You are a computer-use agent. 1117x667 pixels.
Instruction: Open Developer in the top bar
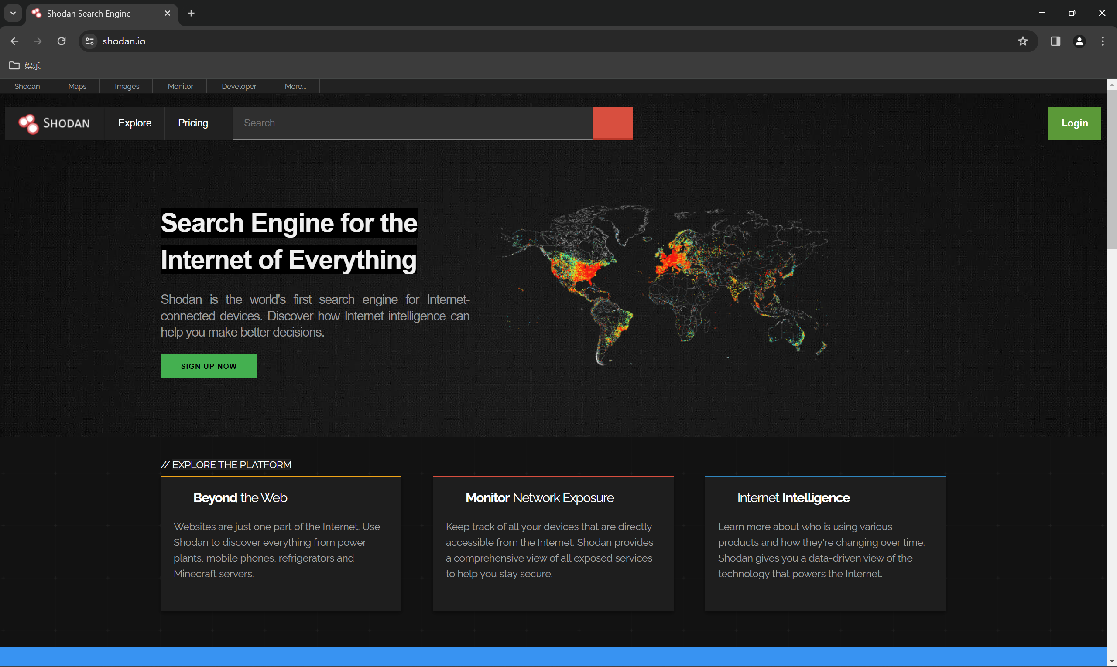(x=239, y=86)
